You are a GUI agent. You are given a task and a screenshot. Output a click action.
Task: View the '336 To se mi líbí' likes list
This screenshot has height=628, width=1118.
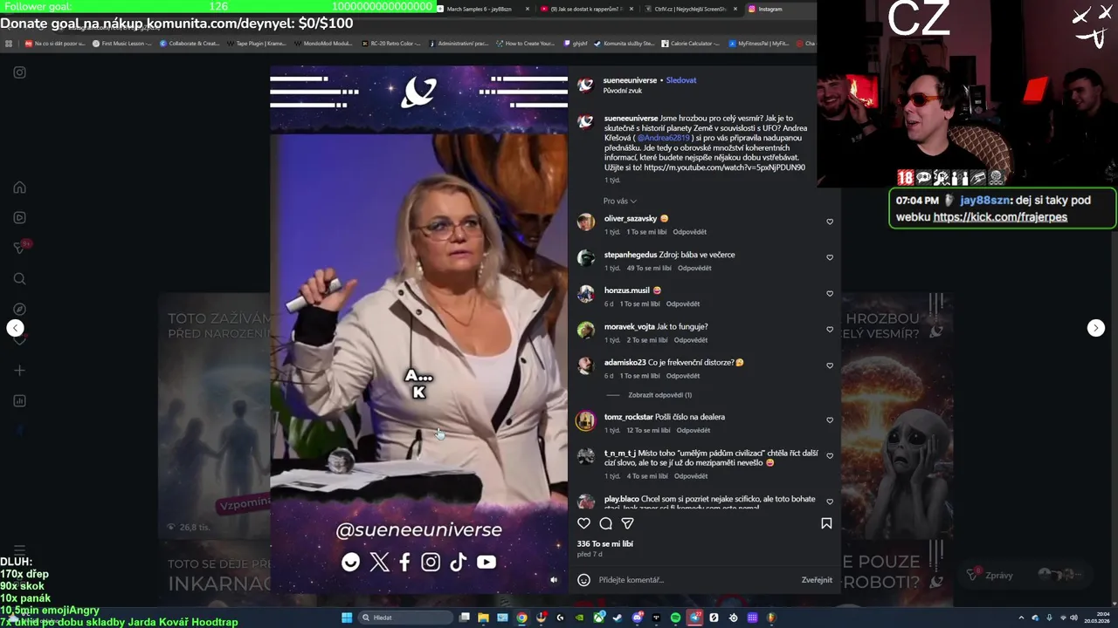(605, 543)
